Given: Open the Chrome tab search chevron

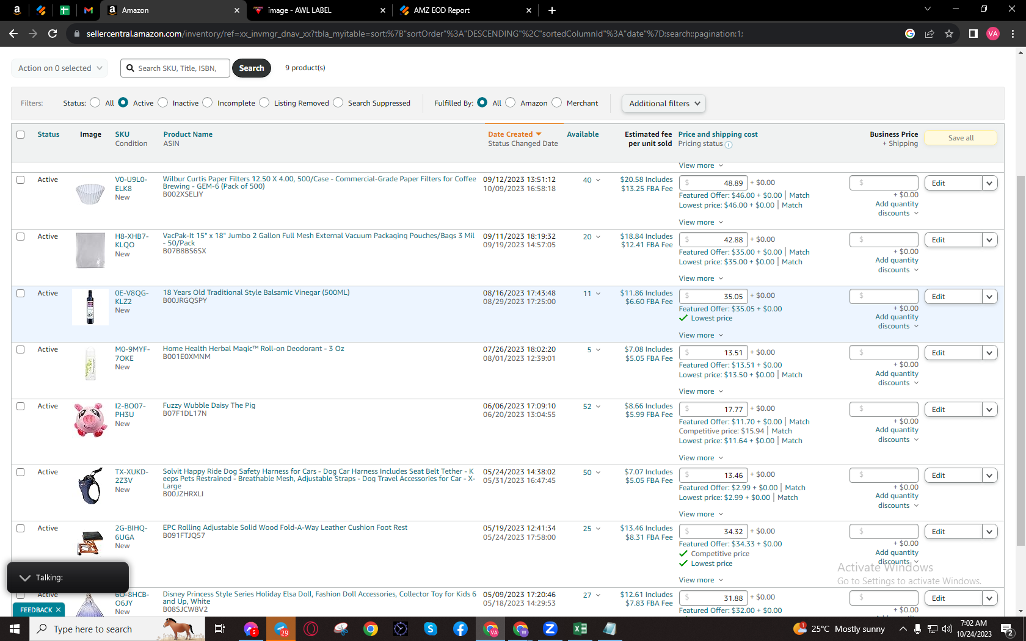Looking at the screenshot, I should tap(928, 9).
